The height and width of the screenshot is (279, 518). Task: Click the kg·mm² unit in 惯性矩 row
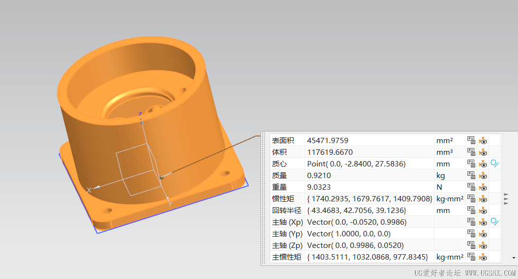449,199
